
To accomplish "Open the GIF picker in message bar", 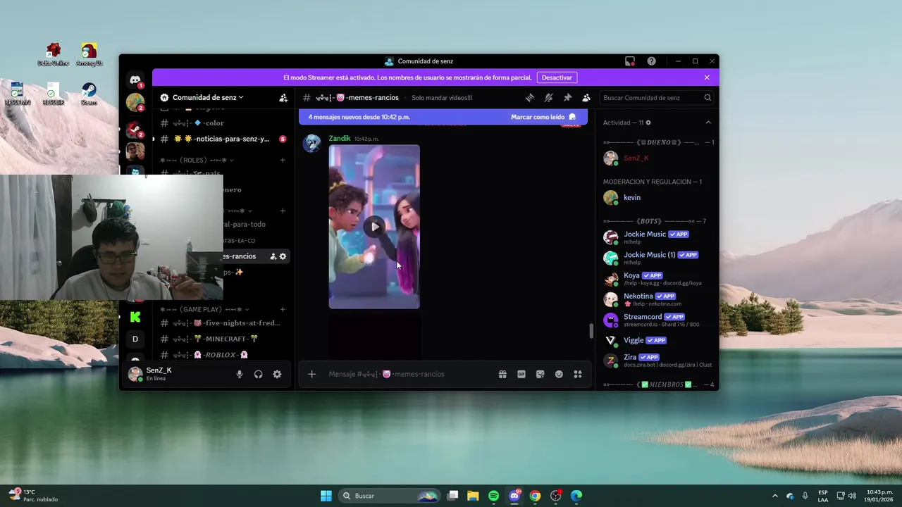I will [521, 374].
